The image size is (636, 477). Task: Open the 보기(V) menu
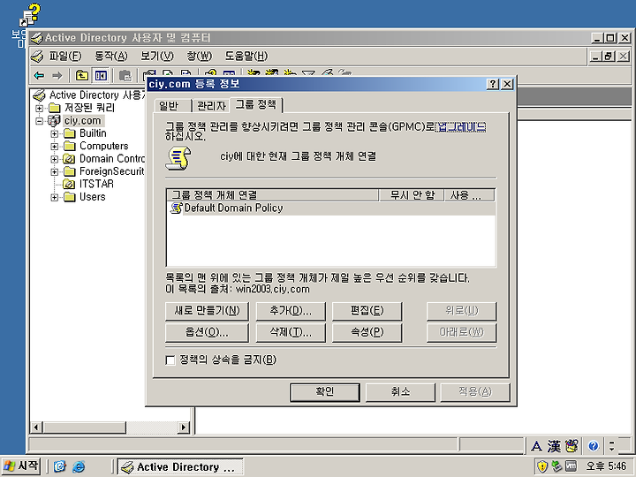coord(157,56)
